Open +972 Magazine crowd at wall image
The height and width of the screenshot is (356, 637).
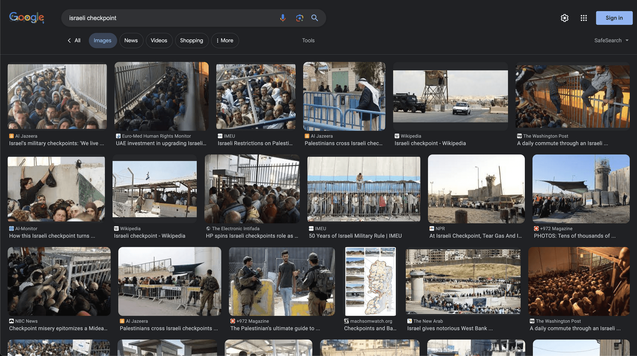(x=581, y=189)
